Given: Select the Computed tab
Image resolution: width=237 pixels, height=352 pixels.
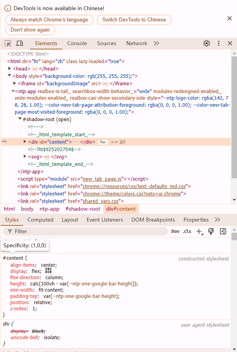Looking at the screenshot, I should coord(40,220).
